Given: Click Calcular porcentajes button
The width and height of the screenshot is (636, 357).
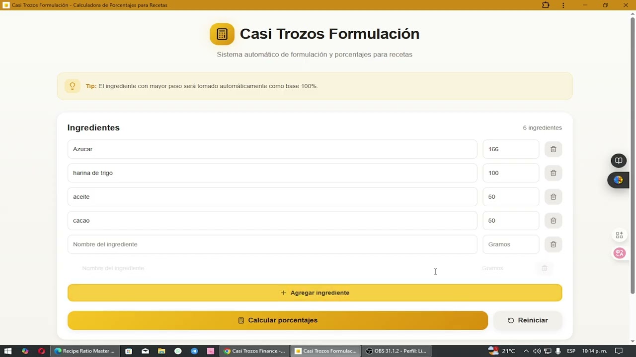Looking at the screenshot, I should [278, 320].
